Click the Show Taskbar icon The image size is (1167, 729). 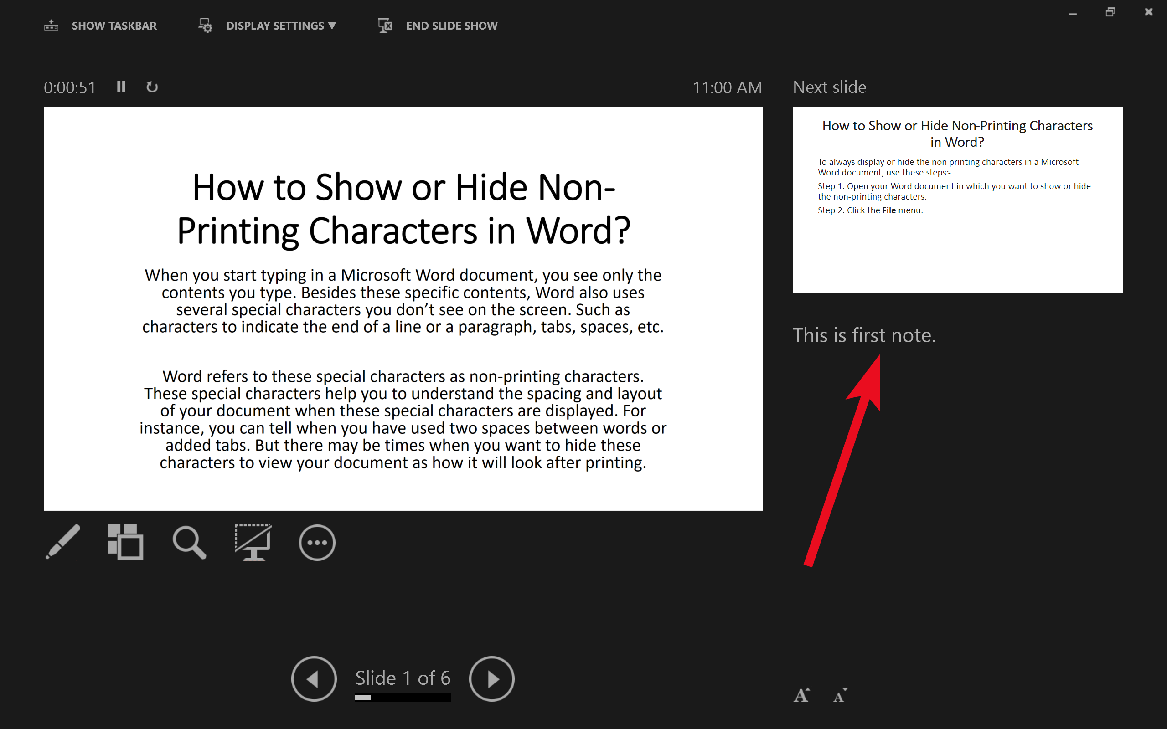(51, 26)
